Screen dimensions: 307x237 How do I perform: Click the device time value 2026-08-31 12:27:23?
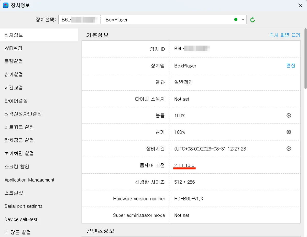pos(210,149)
